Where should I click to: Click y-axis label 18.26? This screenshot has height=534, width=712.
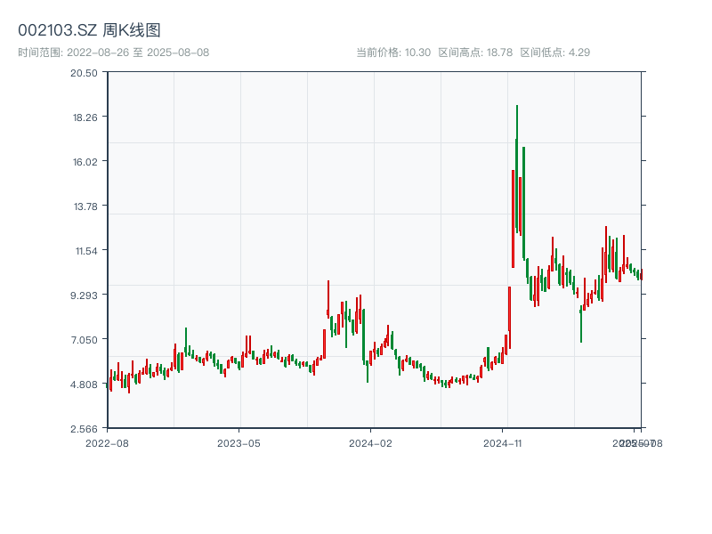tap(85, 117)
